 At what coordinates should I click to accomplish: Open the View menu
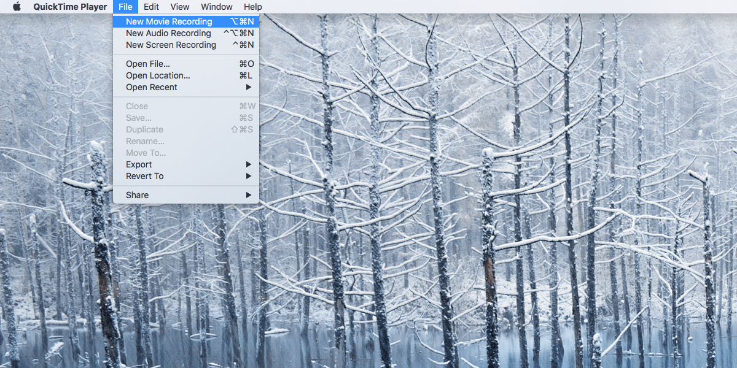click(x=179, y=7)
